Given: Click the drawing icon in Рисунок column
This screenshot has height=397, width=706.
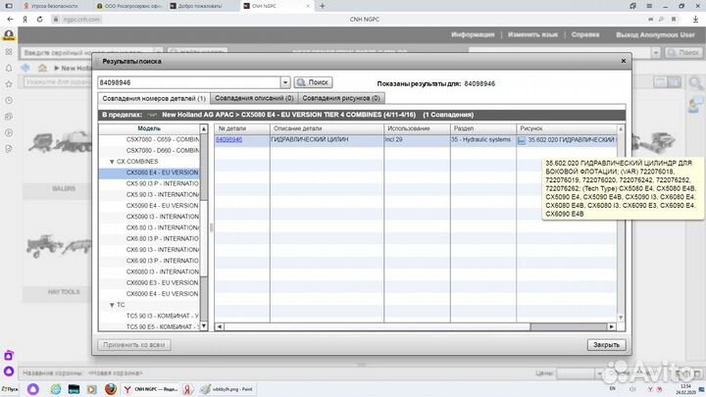Looking at the screenshot, I should point(522,140).
